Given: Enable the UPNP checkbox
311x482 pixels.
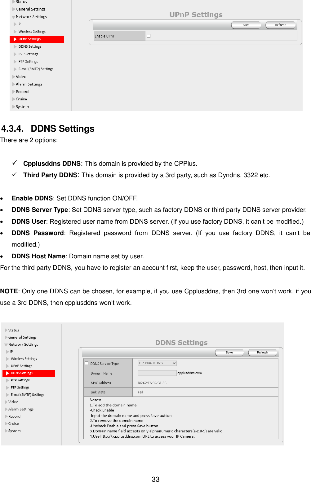Looking at the screenshot, I should pyautogui.click(x=149, y=36).
